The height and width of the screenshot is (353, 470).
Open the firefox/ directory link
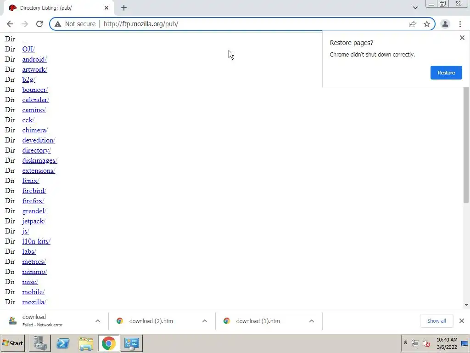pos(33,201)
